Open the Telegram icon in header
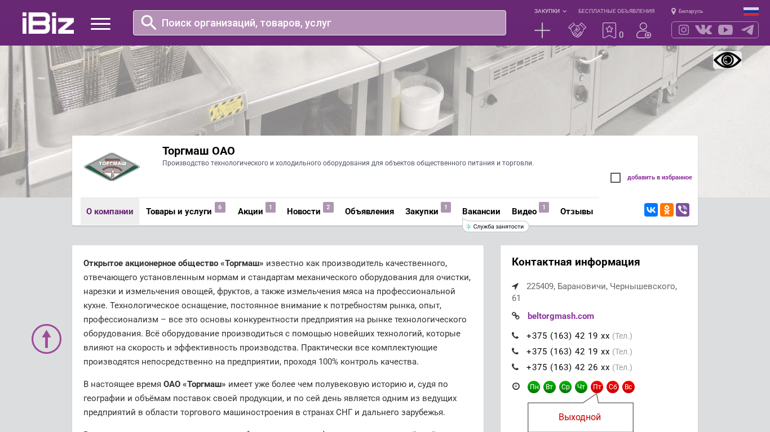 [747, 30]
